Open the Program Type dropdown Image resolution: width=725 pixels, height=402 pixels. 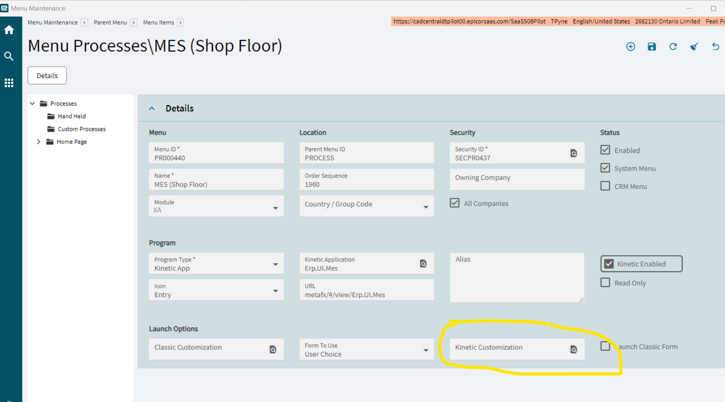[276, 263]
